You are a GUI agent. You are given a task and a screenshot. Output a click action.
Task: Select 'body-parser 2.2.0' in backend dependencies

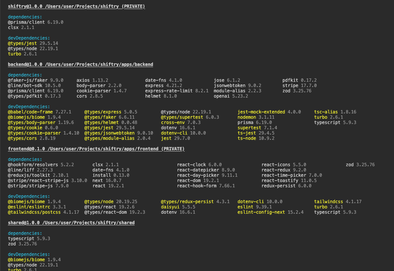pos(99,86)
